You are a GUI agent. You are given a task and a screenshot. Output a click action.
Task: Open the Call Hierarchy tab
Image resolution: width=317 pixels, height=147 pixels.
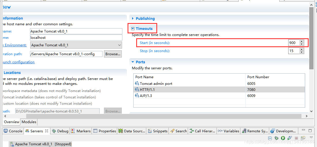tap(202, 131)
